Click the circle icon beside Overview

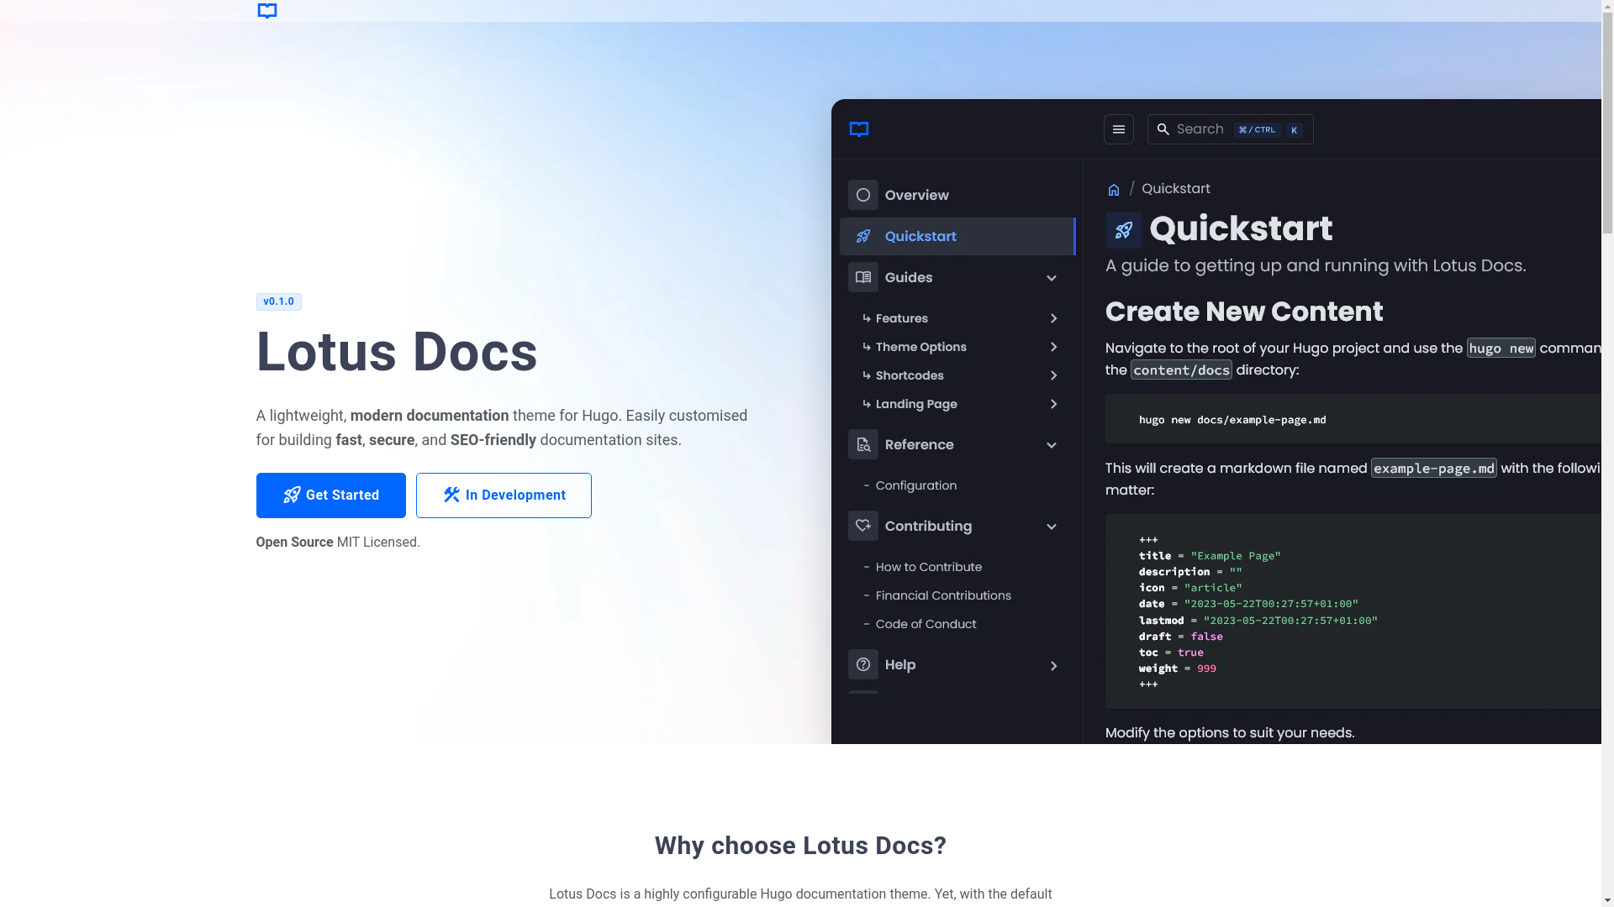click(863, 195)
